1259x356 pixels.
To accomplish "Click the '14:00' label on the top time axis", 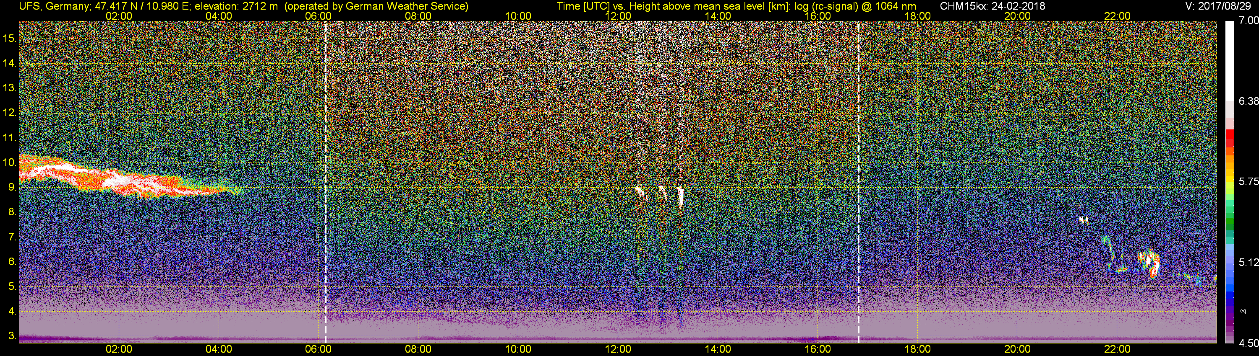I will click(x=718, y=16).
